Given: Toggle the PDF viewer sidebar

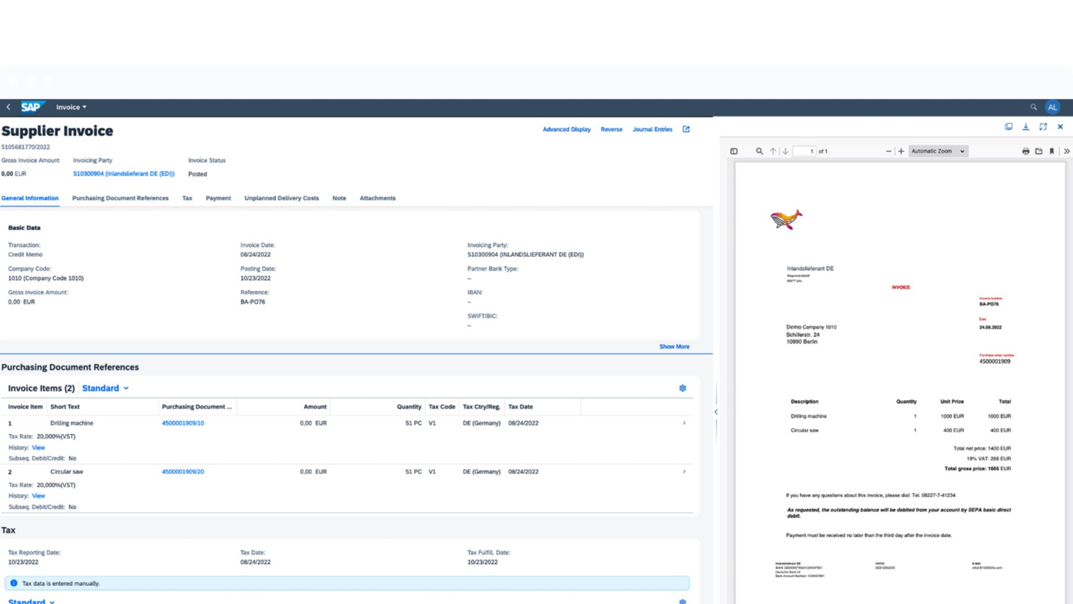Looking at the screenshot, I should coord(734,151).
